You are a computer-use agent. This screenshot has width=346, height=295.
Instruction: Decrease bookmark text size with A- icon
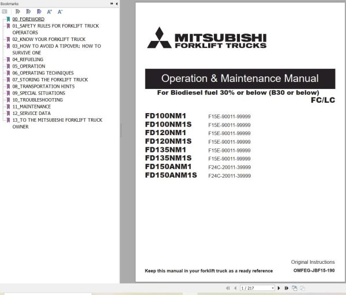pyautogui.click(x=60, y=12)
